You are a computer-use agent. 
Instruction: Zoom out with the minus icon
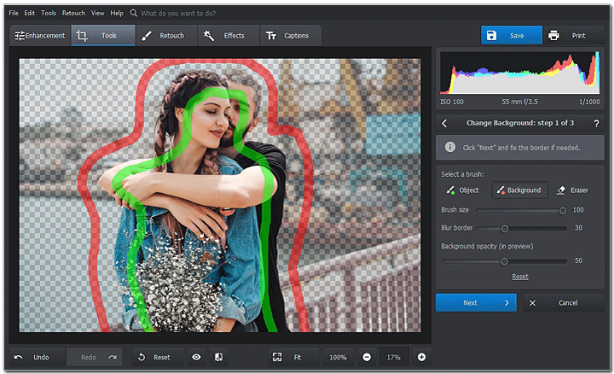click(x=367, y=357)
